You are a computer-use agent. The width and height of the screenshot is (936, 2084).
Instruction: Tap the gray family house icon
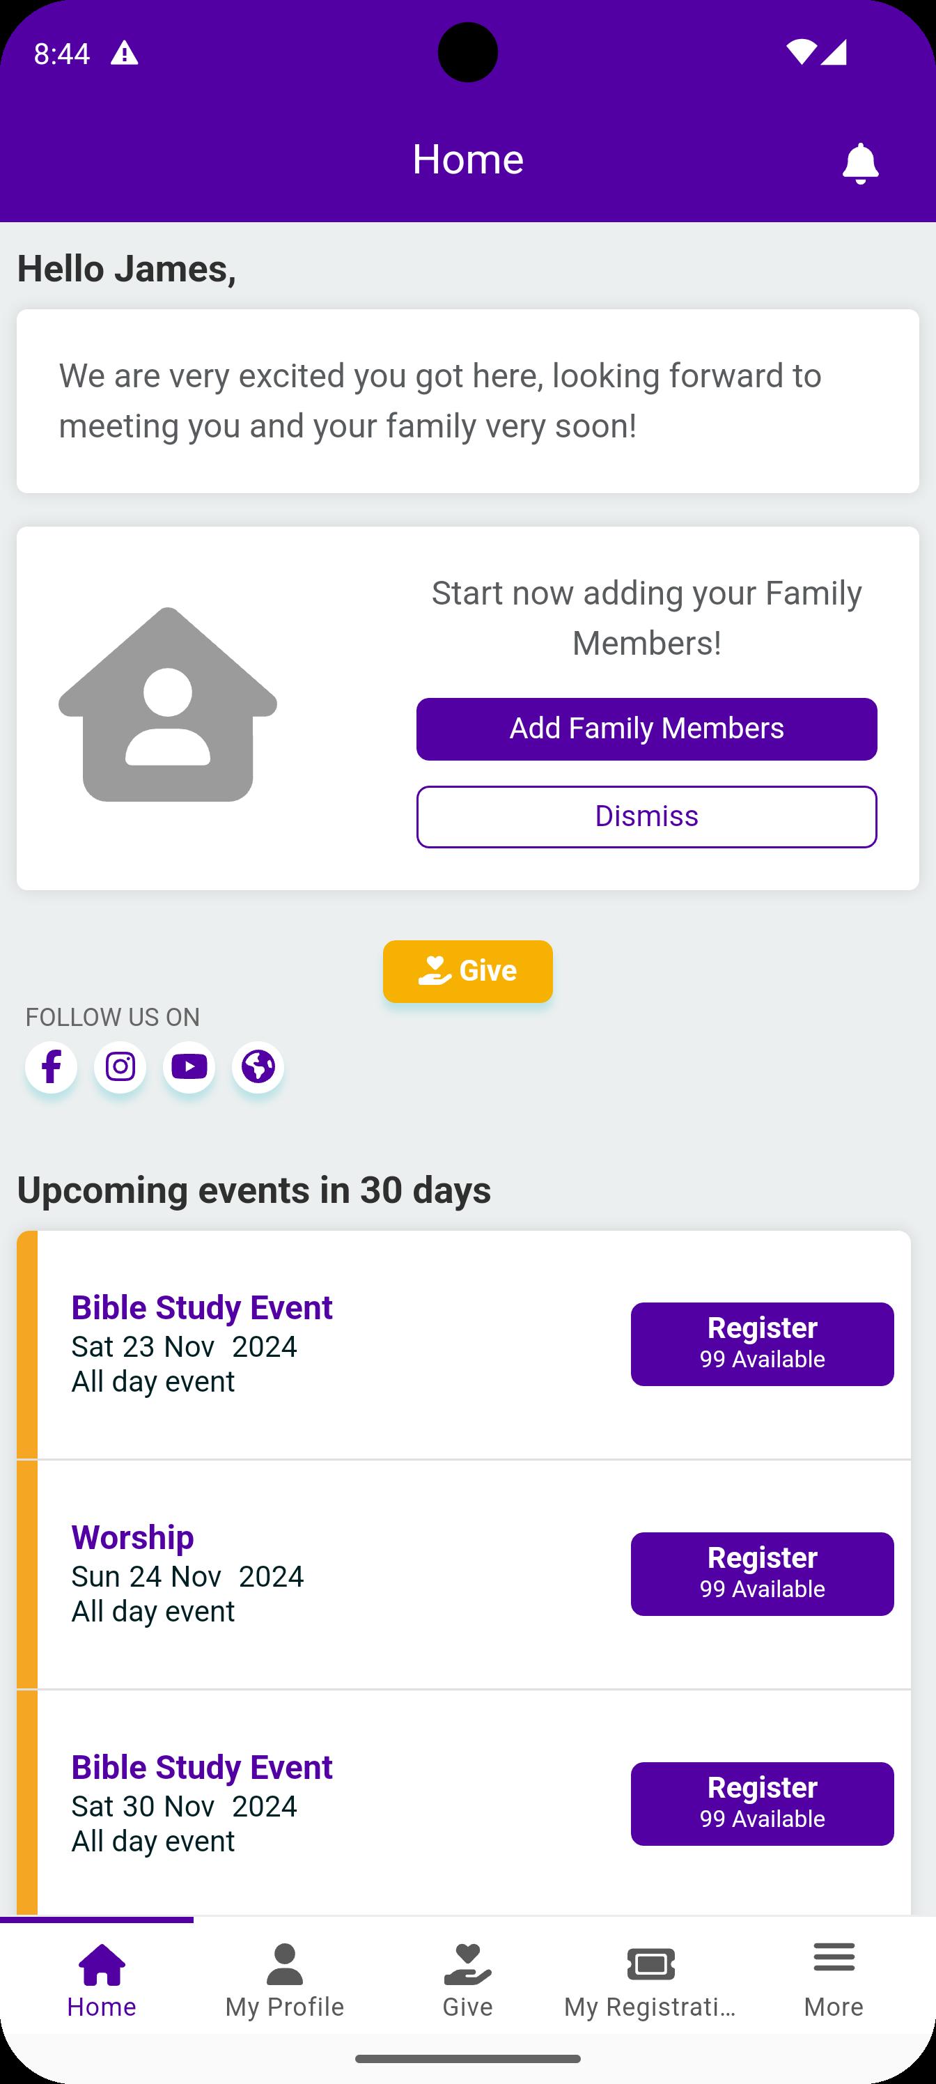(167, 705)
